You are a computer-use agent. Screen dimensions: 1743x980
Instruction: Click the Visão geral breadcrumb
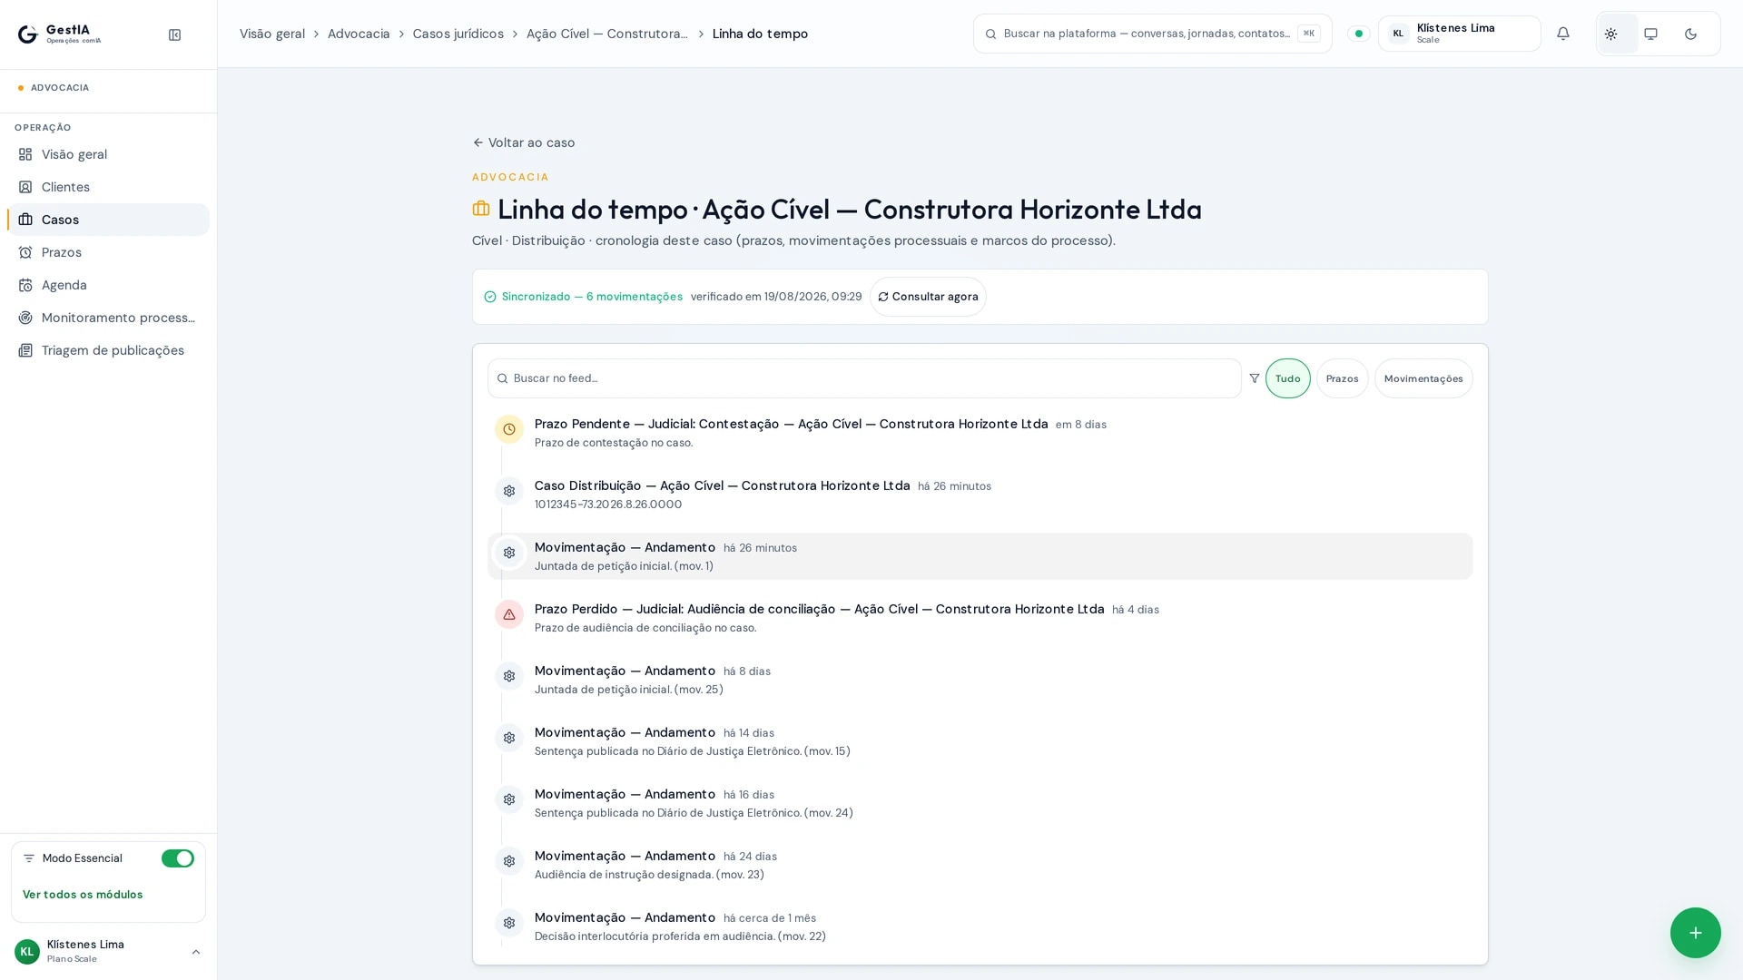pyautogui.click(x=272, y=34)
